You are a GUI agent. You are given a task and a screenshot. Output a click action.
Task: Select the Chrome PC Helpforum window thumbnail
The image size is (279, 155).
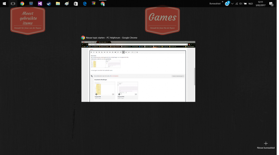click(138, 71)
